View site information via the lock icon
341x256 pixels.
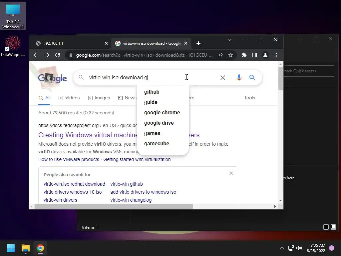pos(71,55)
